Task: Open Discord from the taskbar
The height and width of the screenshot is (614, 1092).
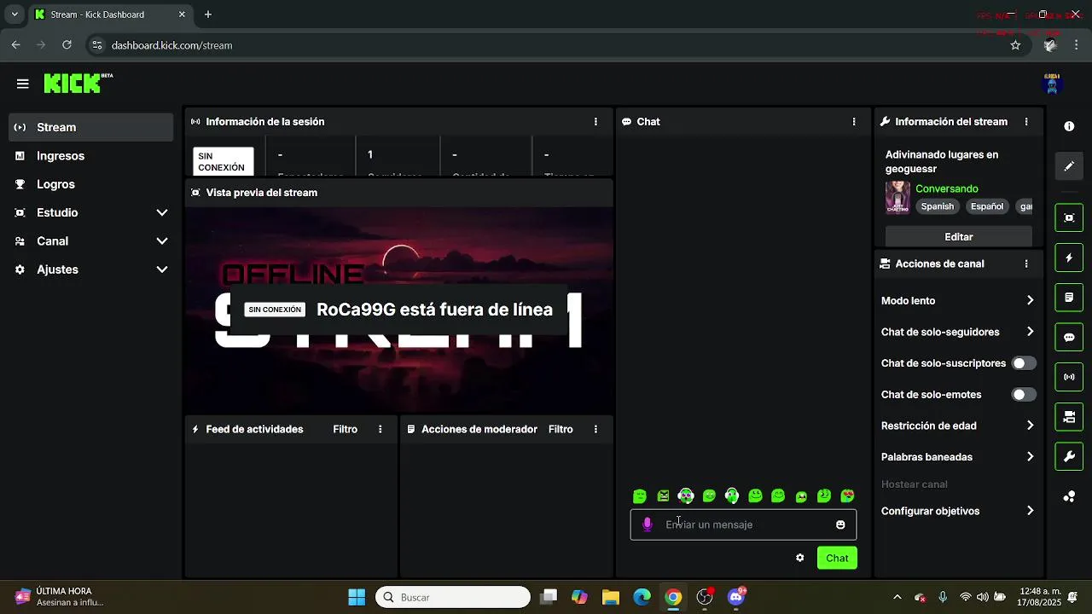Action: [x=736, y=597]
